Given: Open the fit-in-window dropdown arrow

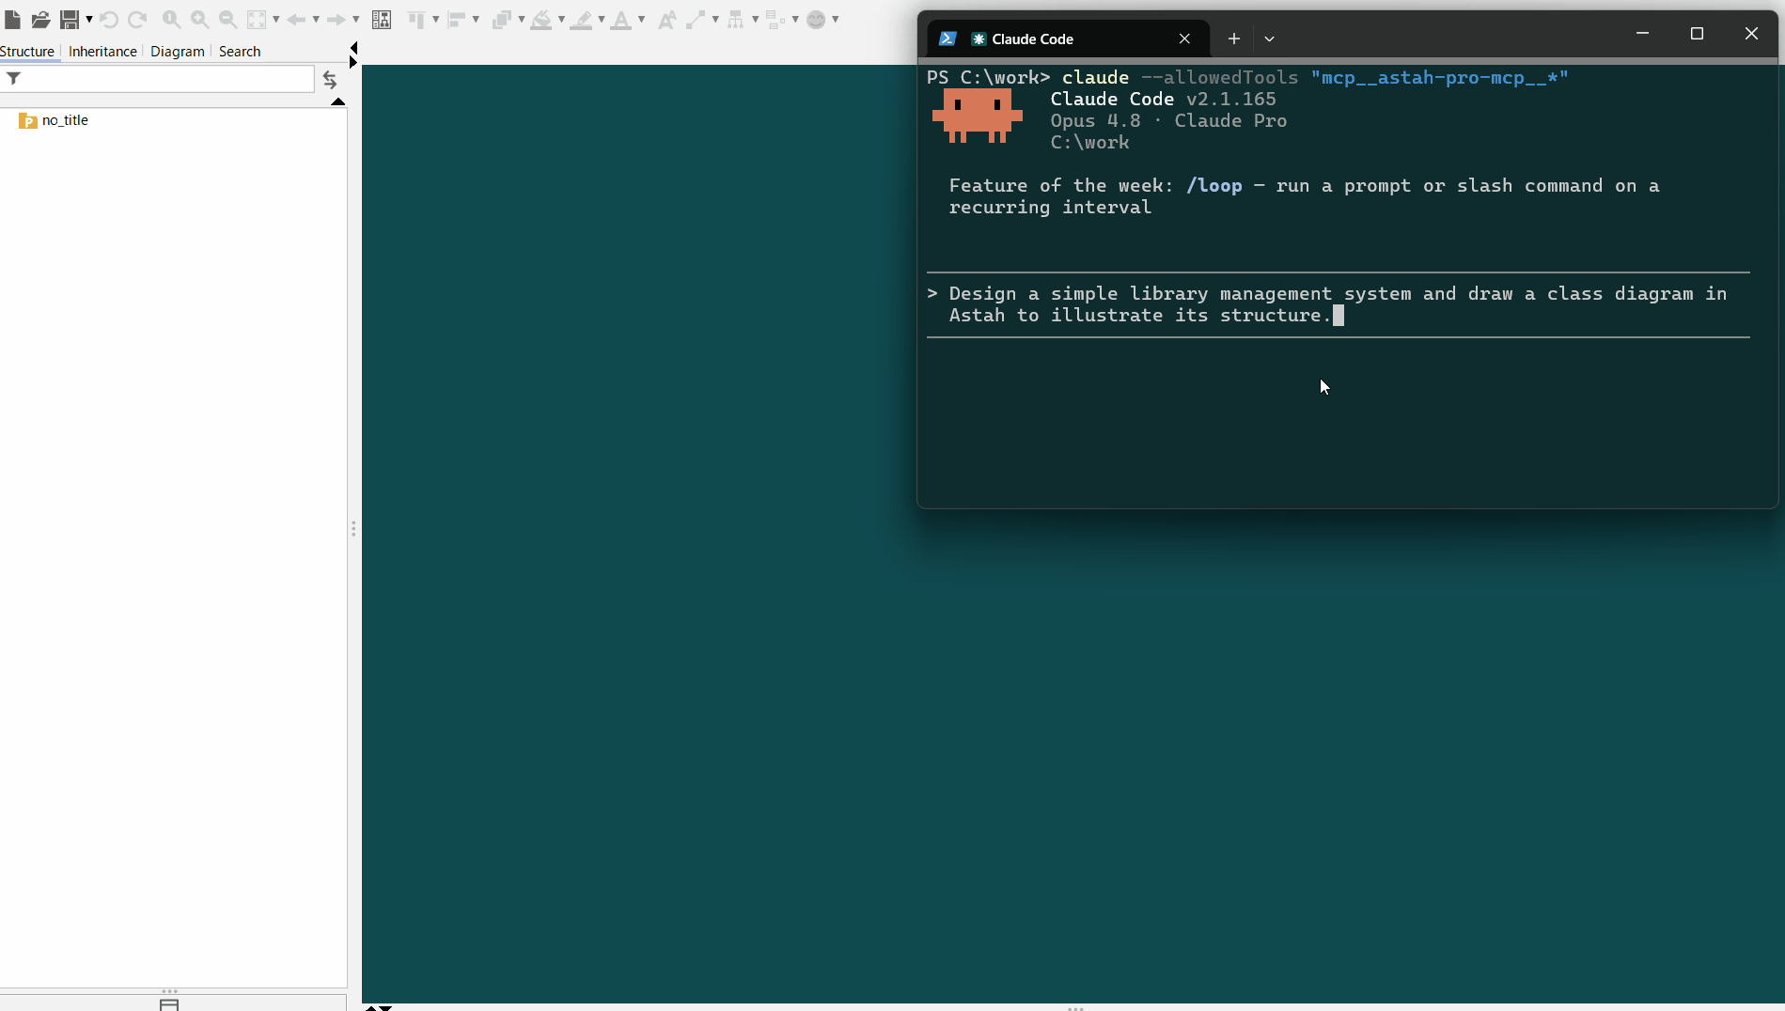Looking at the screenshot, I should [x=276, y=19].
